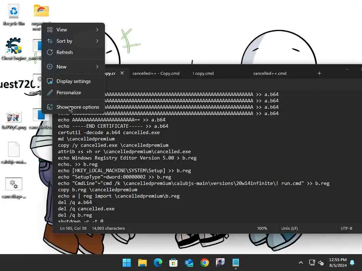Viewport: 362px width, 271px height.
Task: Click Show more options entry
Action: tap(74, 107)
